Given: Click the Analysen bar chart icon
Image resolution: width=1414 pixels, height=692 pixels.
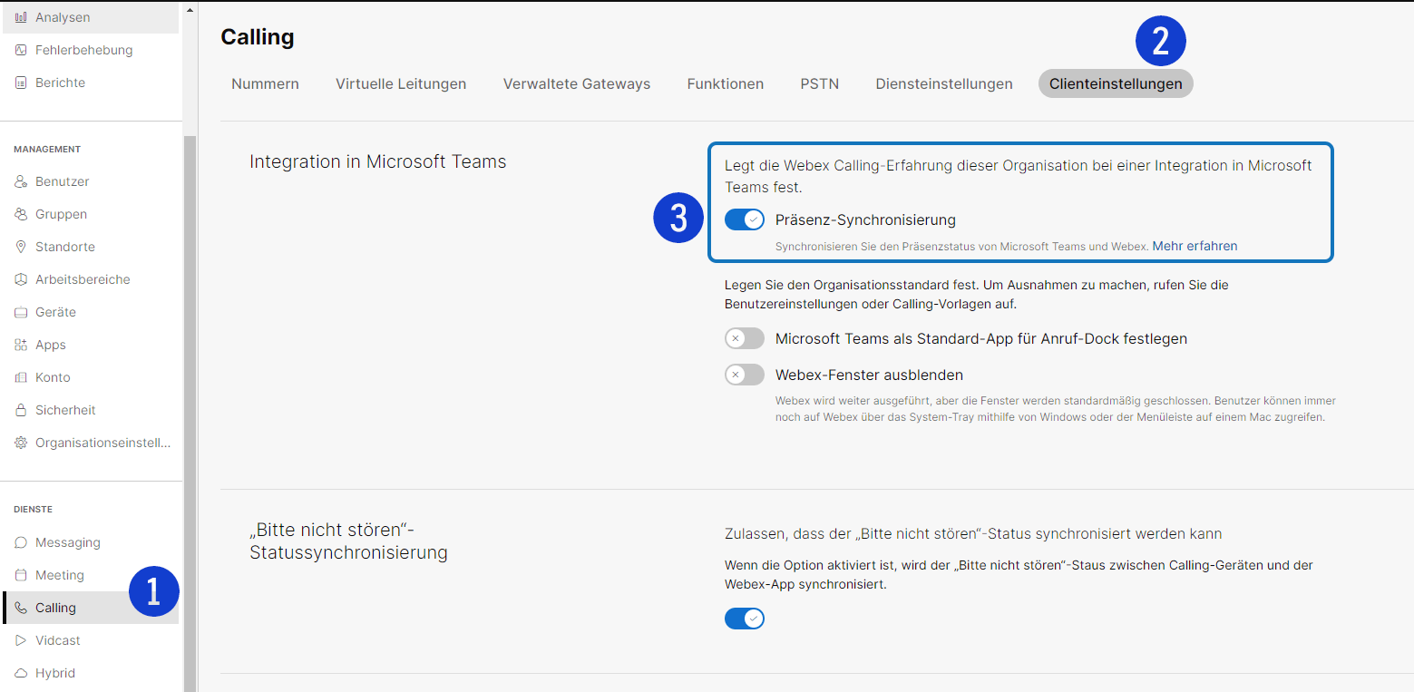Looking at the screenshot, I should click(21, 17).
